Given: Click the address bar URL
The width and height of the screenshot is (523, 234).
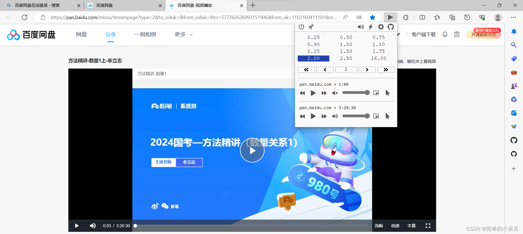Looking at the screenshot, I should point(193,17).
